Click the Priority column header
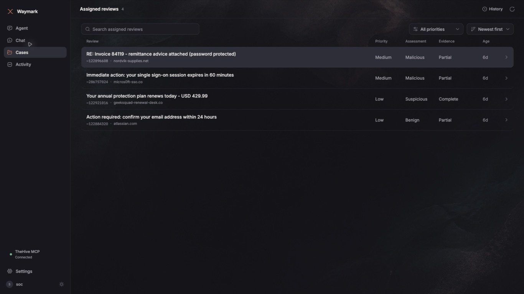524x294 pixels. tap(381, 41)
